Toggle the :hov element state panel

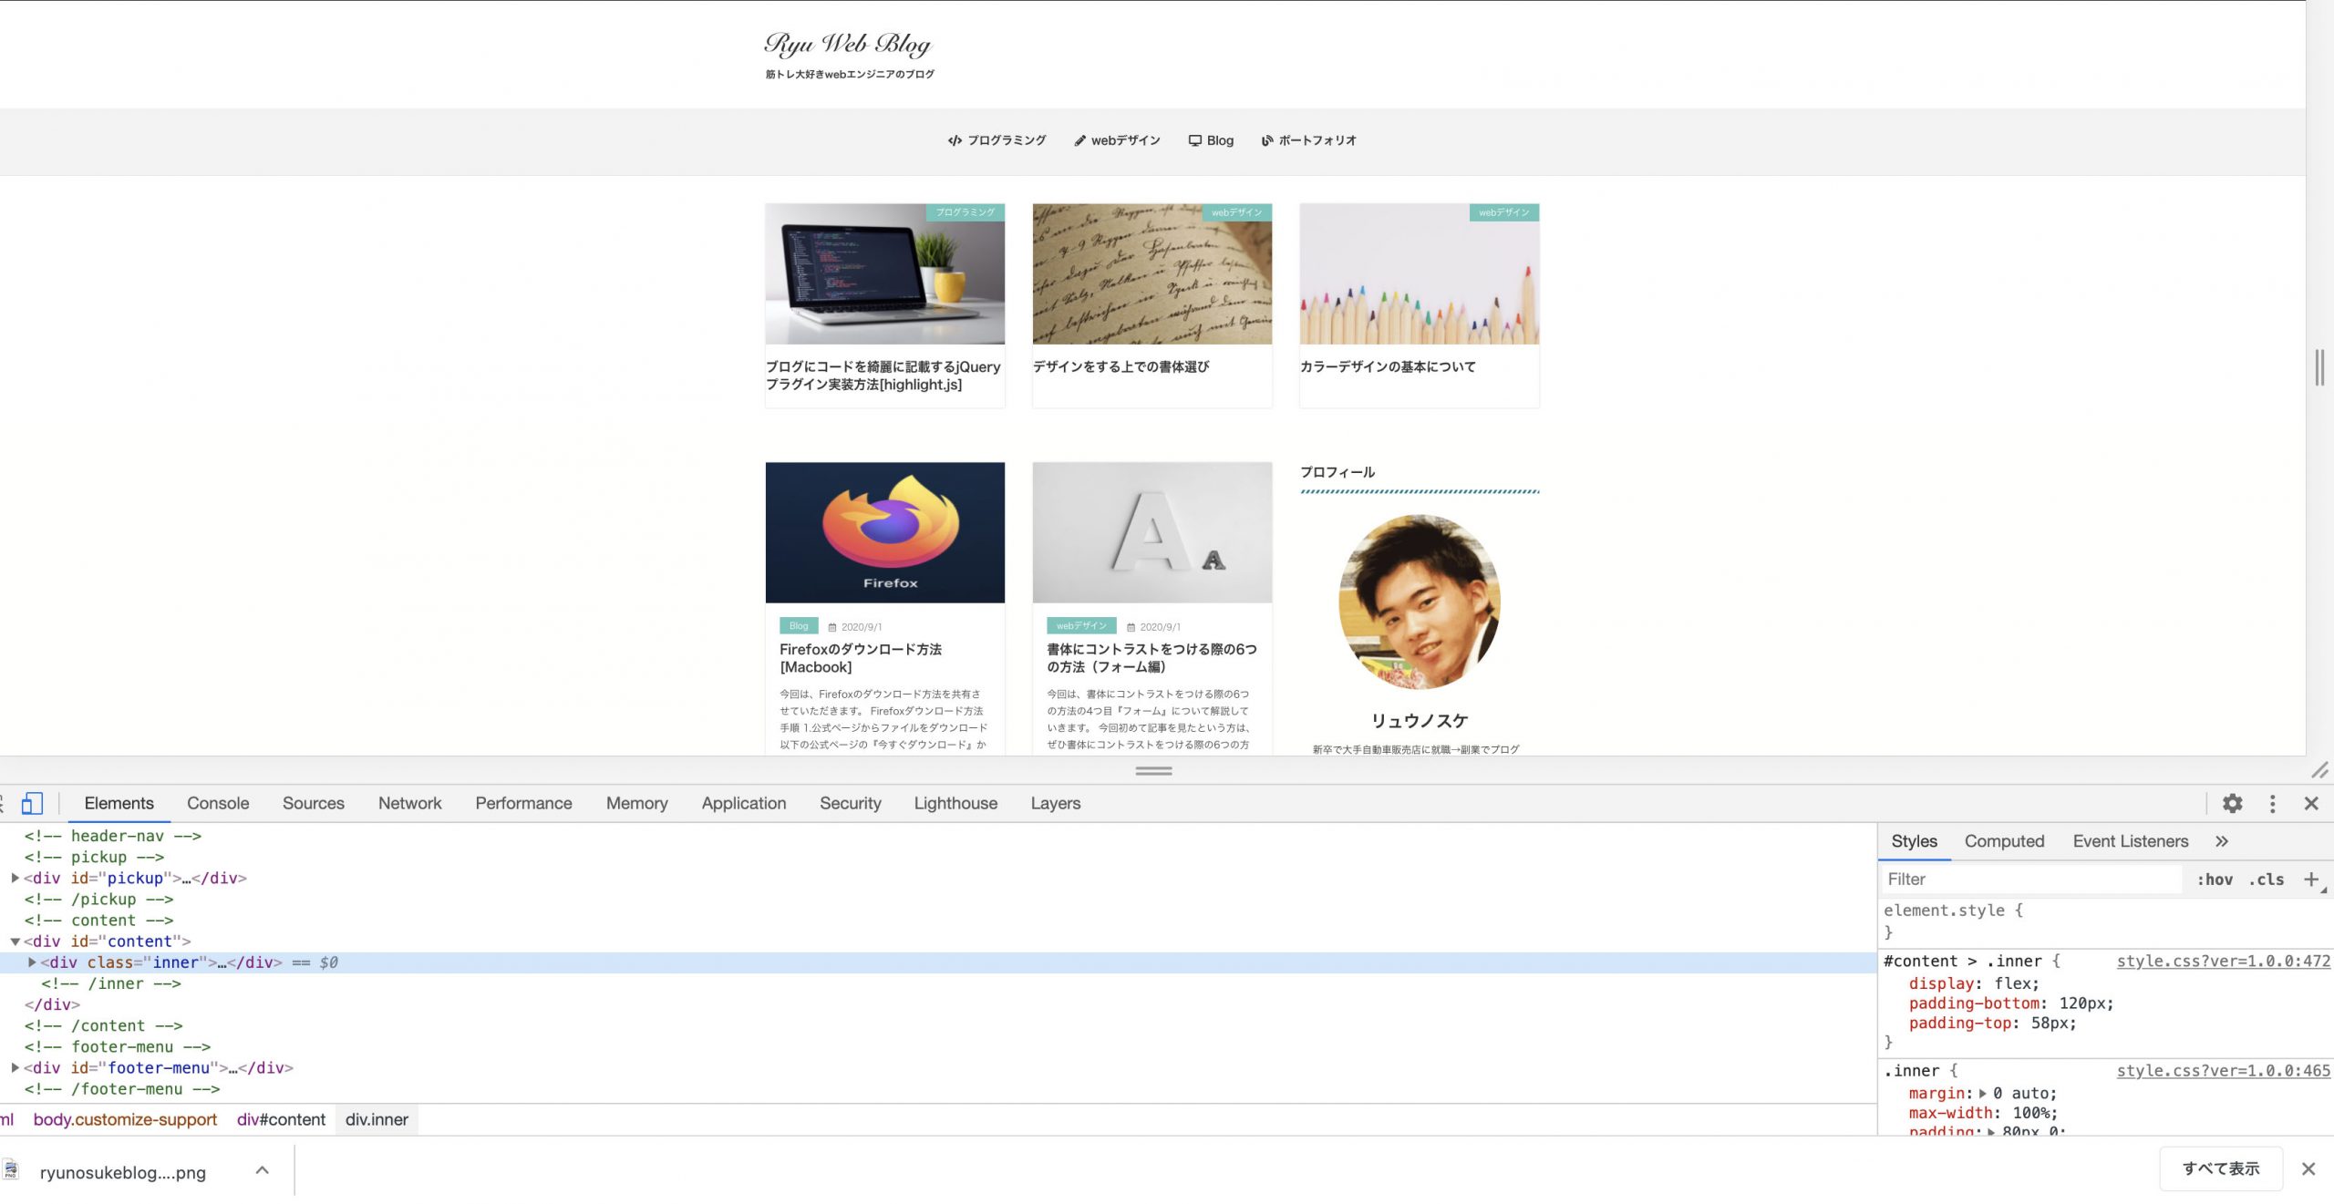[x=2215, y=880]
